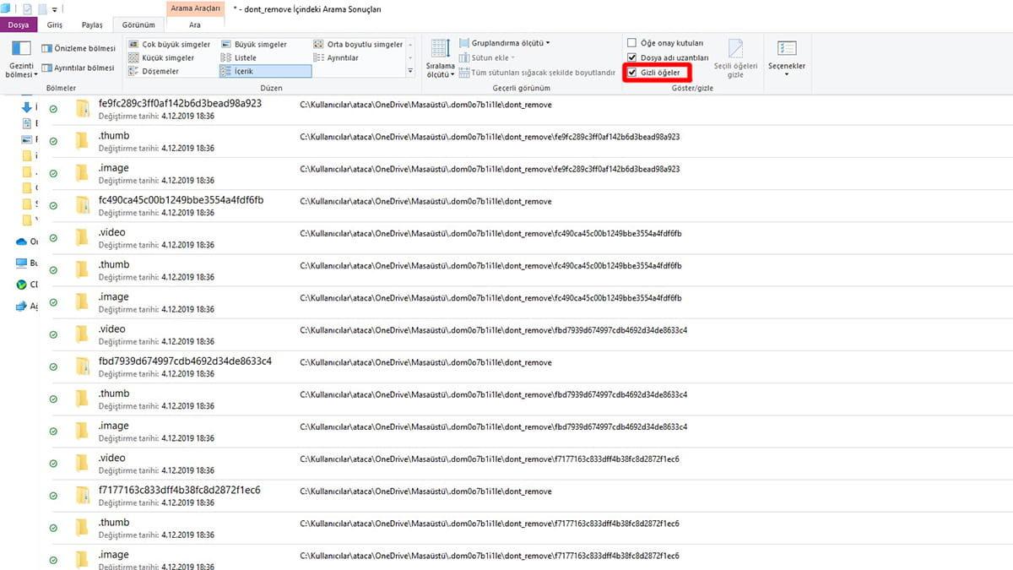The width and height of the screenshot is (1013, 570).
Task: Toggle the Ayrıntılar bölmesi details pane
Action: point(78,68)
